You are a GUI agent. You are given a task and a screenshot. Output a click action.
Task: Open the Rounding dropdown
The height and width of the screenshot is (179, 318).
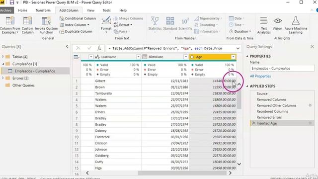206,25
